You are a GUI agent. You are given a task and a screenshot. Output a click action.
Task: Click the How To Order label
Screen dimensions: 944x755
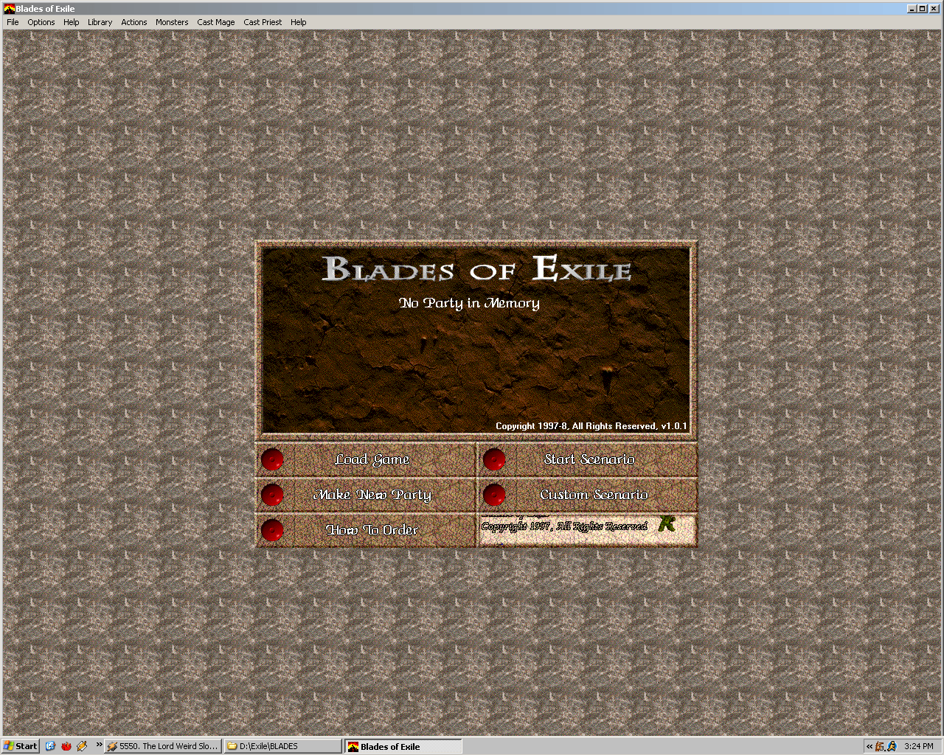372,530
